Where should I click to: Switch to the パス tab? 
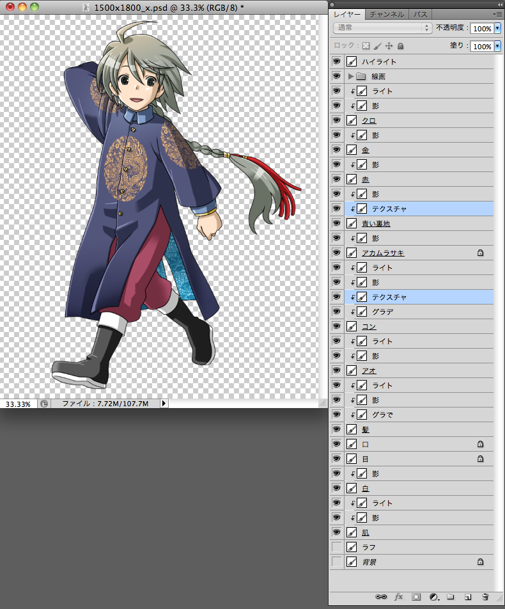(420, 14)
